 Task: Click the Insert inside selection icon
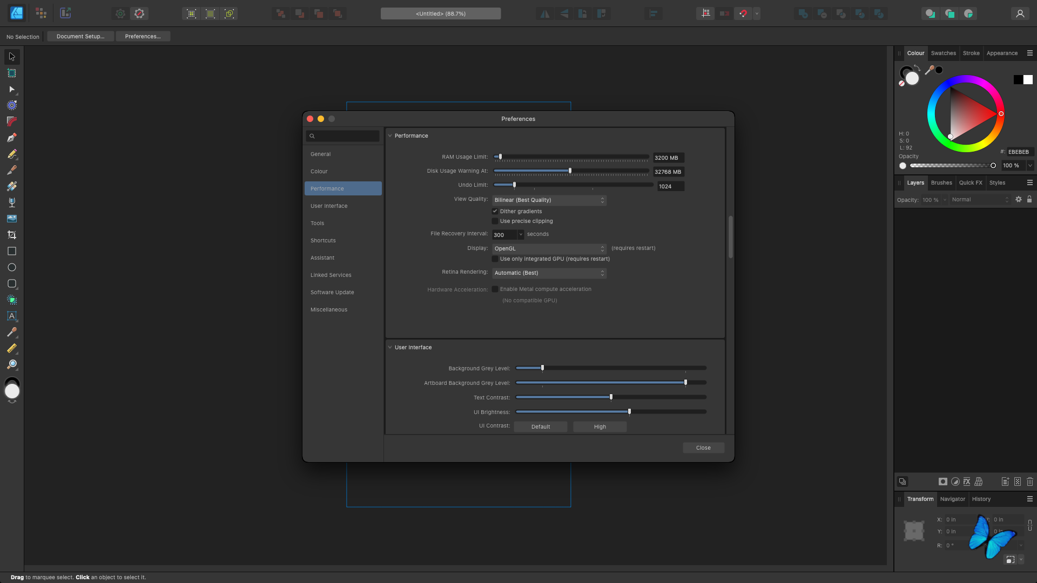pos(969,13)
